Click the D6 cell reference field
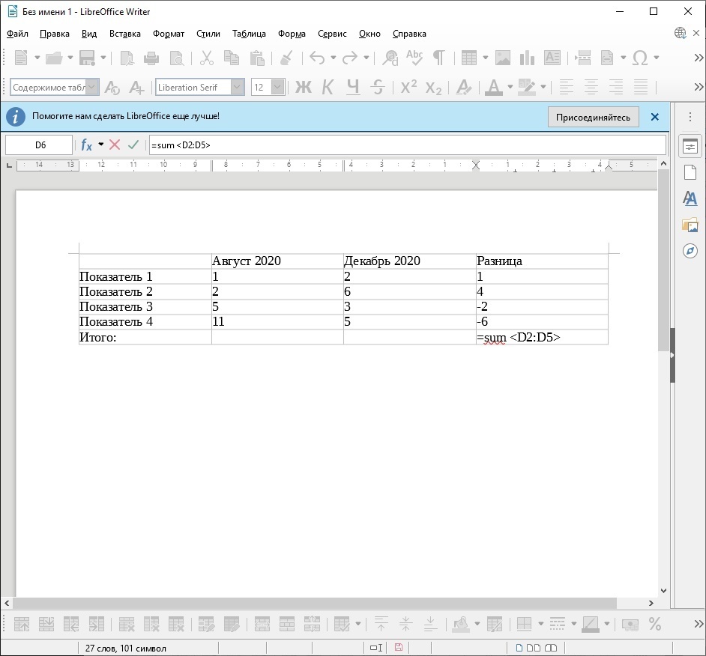 pos(40,145)
